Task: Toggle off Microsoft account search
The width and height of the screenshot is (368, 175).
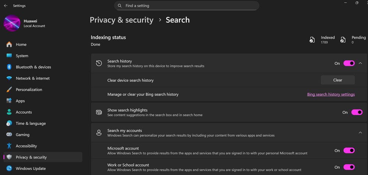Action: [349, 150]
